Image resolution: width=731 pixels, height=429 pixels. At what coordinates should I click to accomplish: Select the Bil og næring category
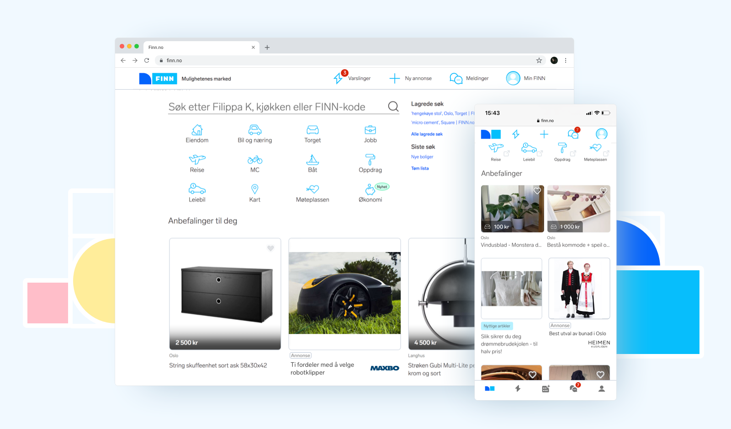coord(254,130)
